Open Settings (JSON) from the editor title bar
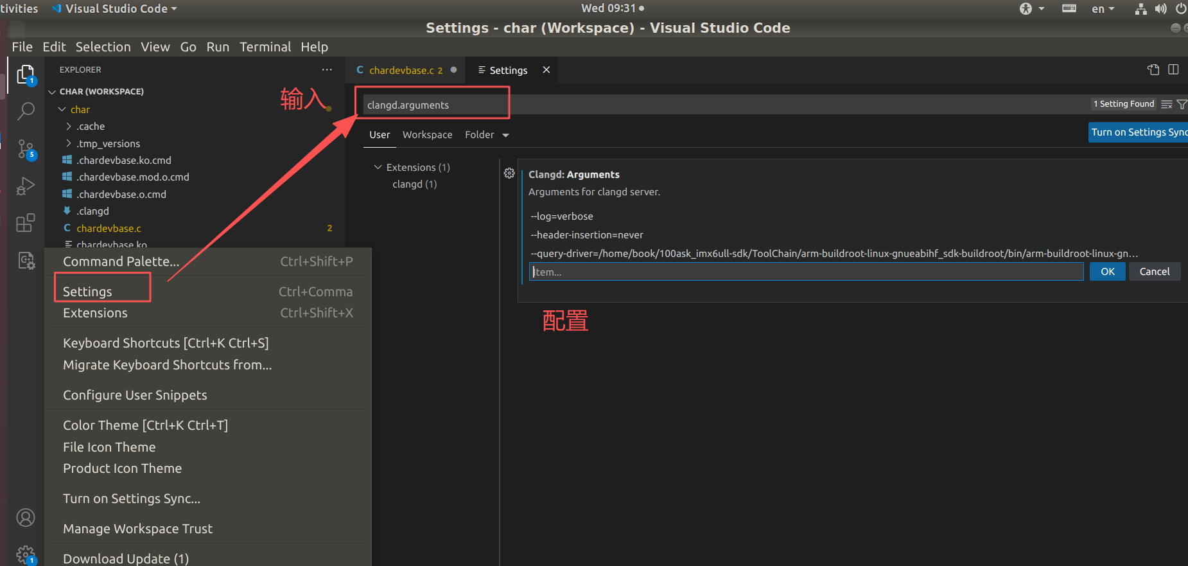The image size is (1188, 566). click(x=1153, y=69)
